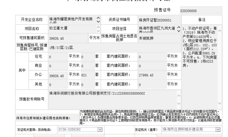The width and height of the screenshot is (228, 137).
Task: Click the 开发企业名称 label
Action: coord(32,19)
